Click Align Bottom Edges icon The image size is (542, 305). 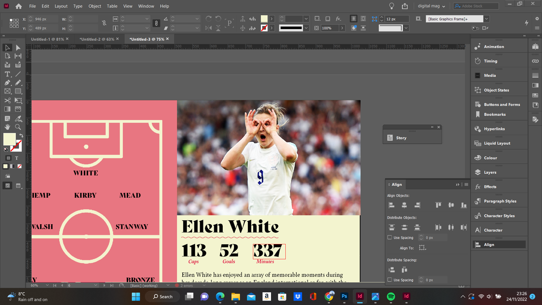coord(464,205)
